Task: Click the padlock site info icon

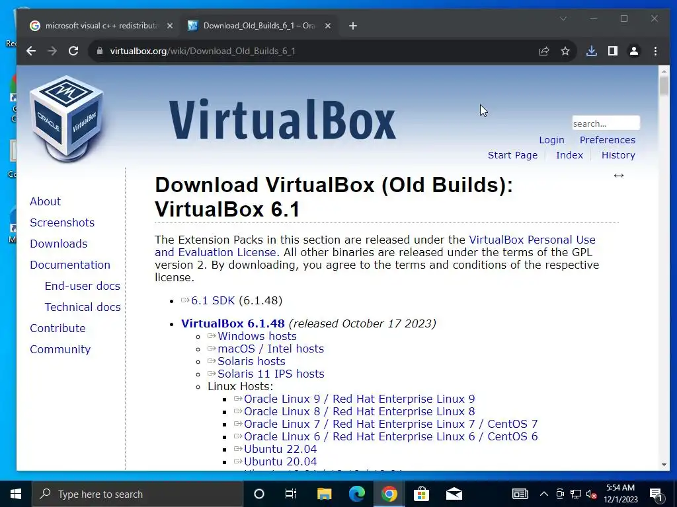Action: pos(100,51)
